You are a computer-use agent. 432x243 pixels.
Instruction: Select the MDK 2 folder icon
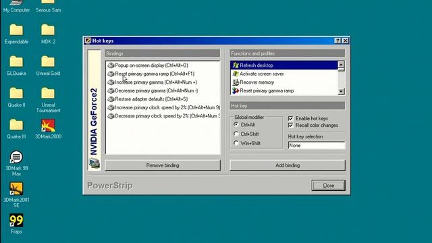point(48,30)
